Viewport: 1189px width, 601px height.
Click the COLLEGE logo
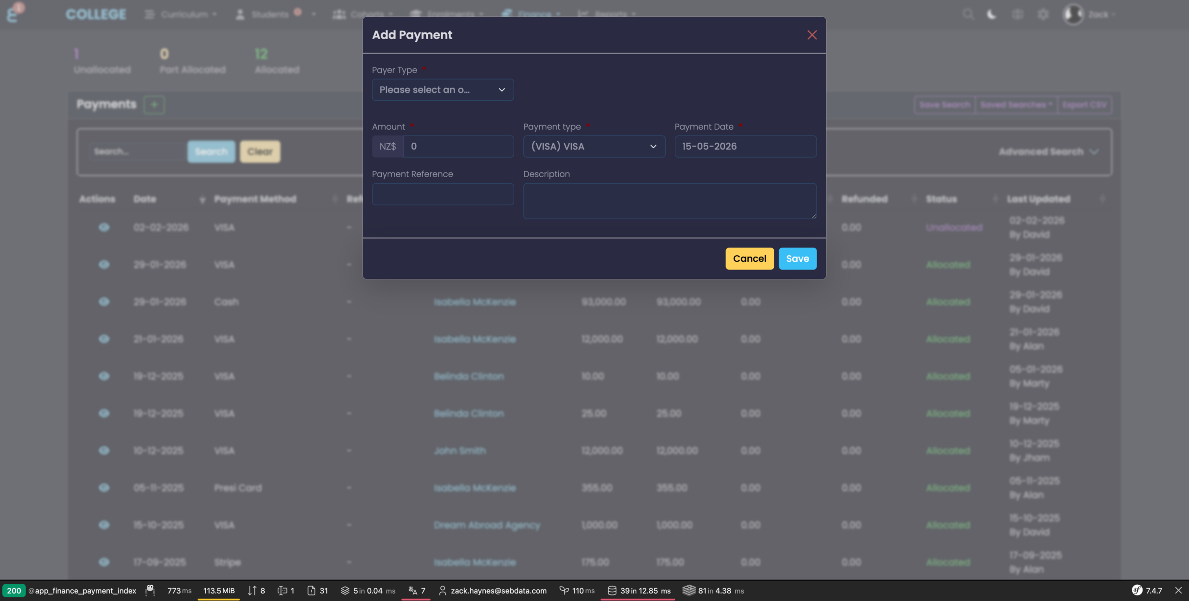click(x=96, y=14)
